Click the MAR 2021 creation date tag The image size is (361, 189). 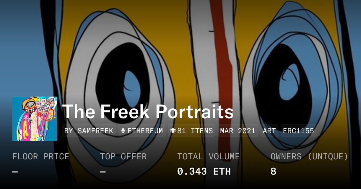click(238, 131)
